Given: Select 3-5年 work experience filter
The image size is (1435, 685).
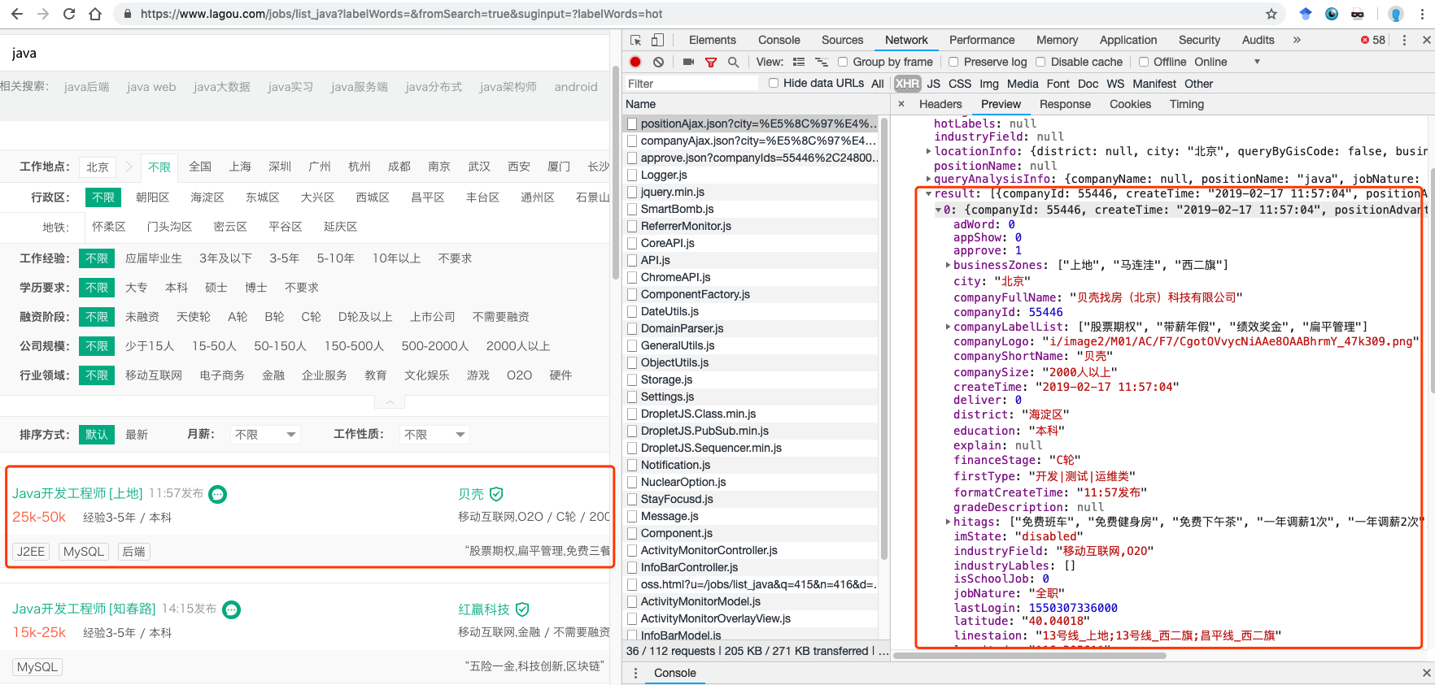Looking at the screenshot, I should 284,258.
